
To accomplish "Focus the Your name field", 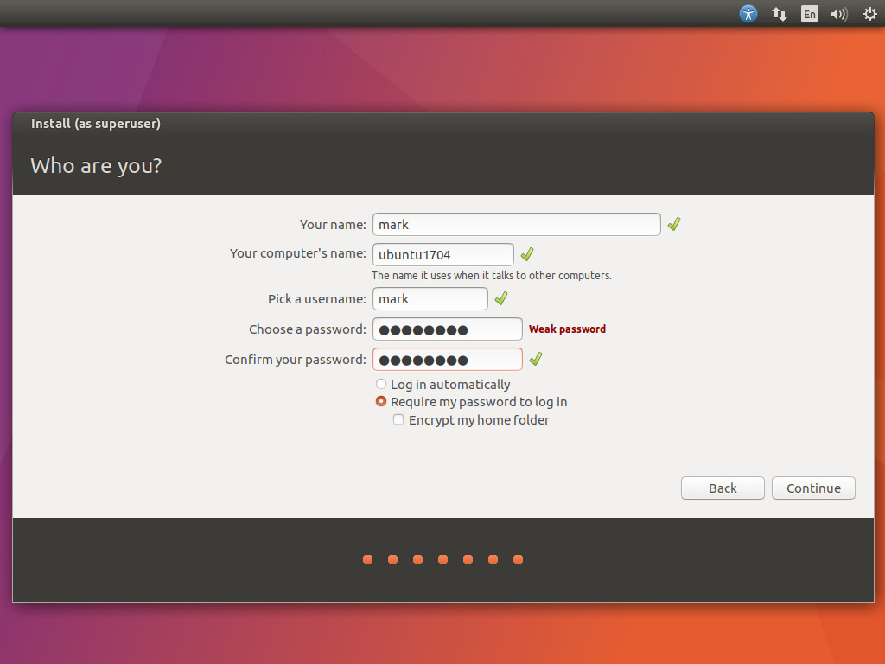I will [x=517, y=224].
